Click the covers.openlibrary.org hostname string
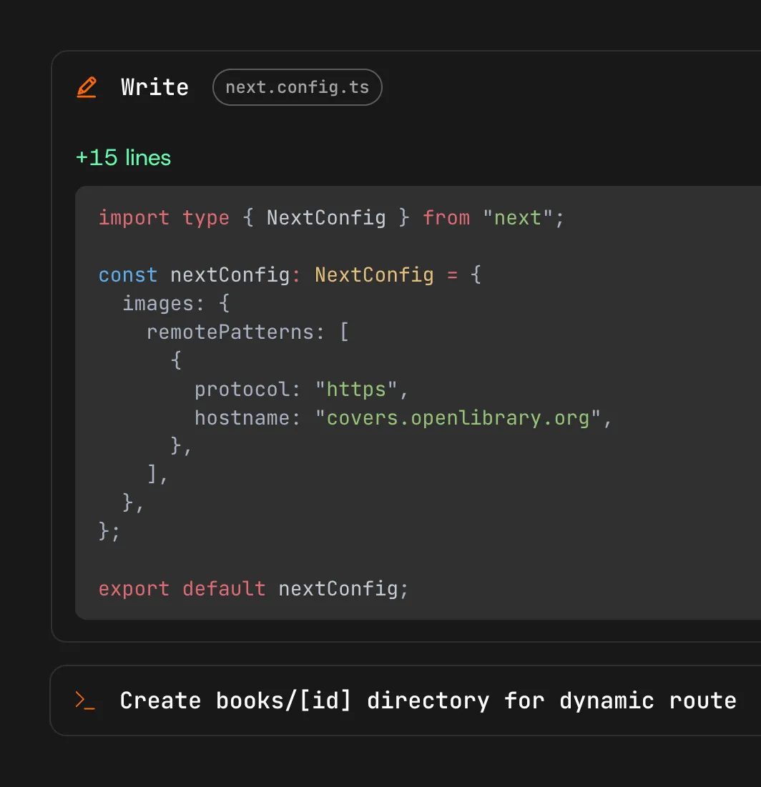 458,418
